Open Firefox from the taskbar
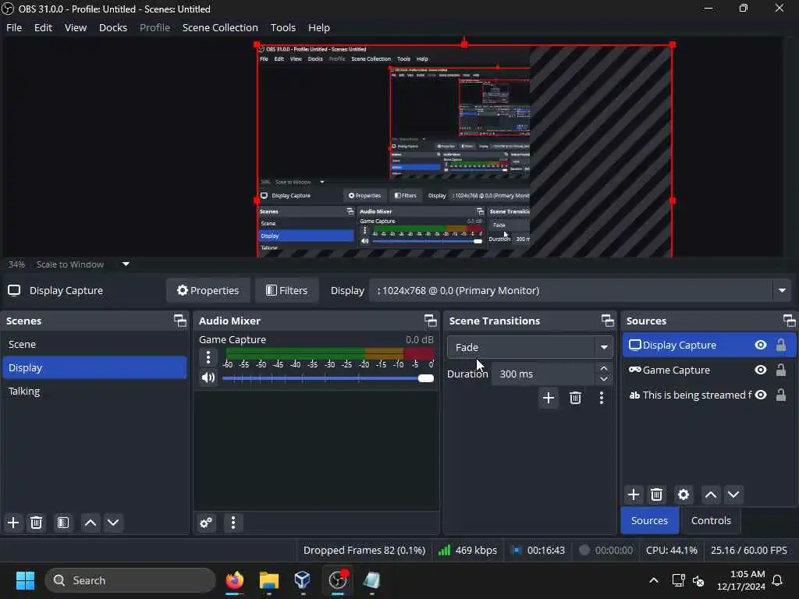799x599 pixels. coord(235,580)
